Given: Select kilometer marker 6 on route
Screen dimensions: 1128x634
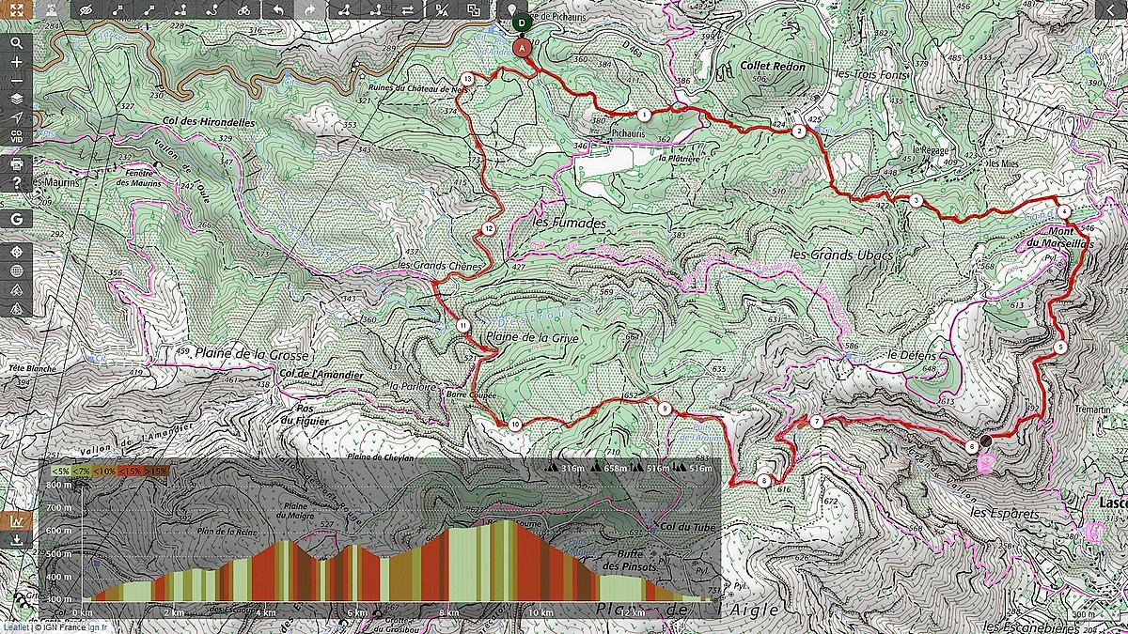Looking at the screenshot, I should coord(971,446).
